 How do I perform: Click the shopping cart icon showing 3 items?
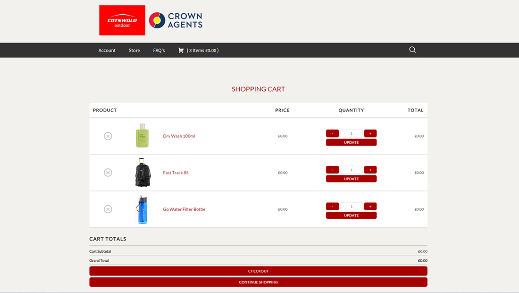(x=181, y=50)
